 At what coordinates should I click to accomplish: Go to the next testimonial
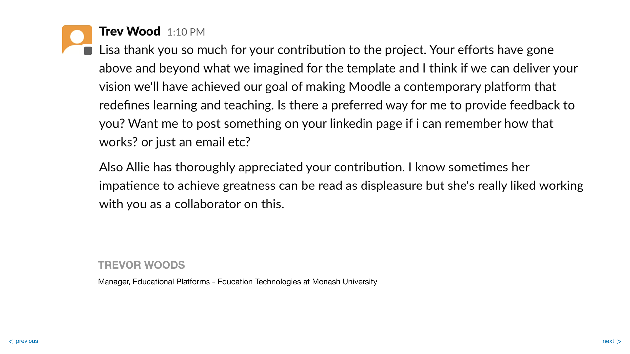point(612,341)
